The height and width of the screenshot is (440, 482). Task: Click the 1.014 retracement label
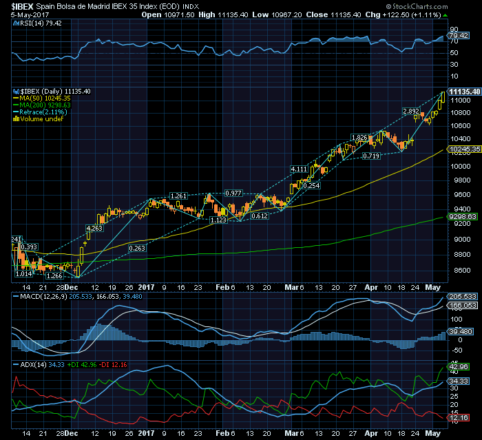(23, 273)
